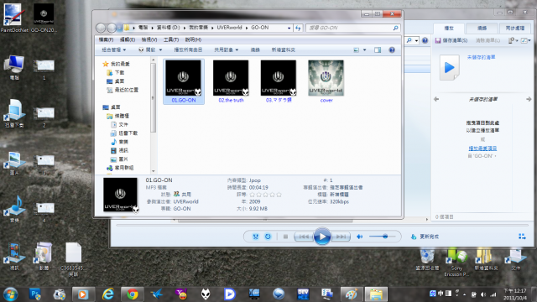Select 我的最愛 favorites in navigation pane
This screenshot has width=537, height=302.
point(117,64)
